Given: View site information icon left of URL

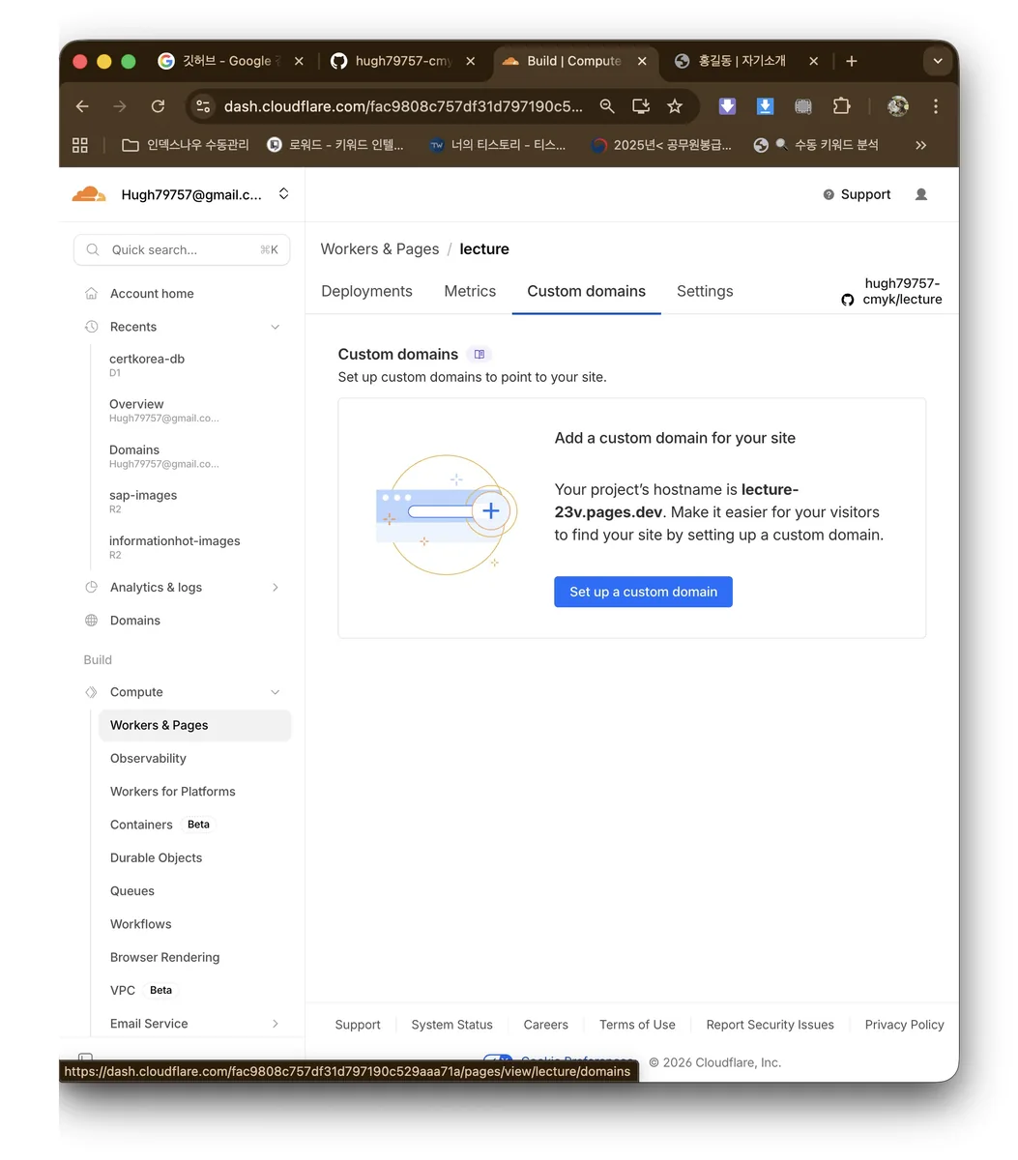Looking at the screenshot, I should 203,106.
